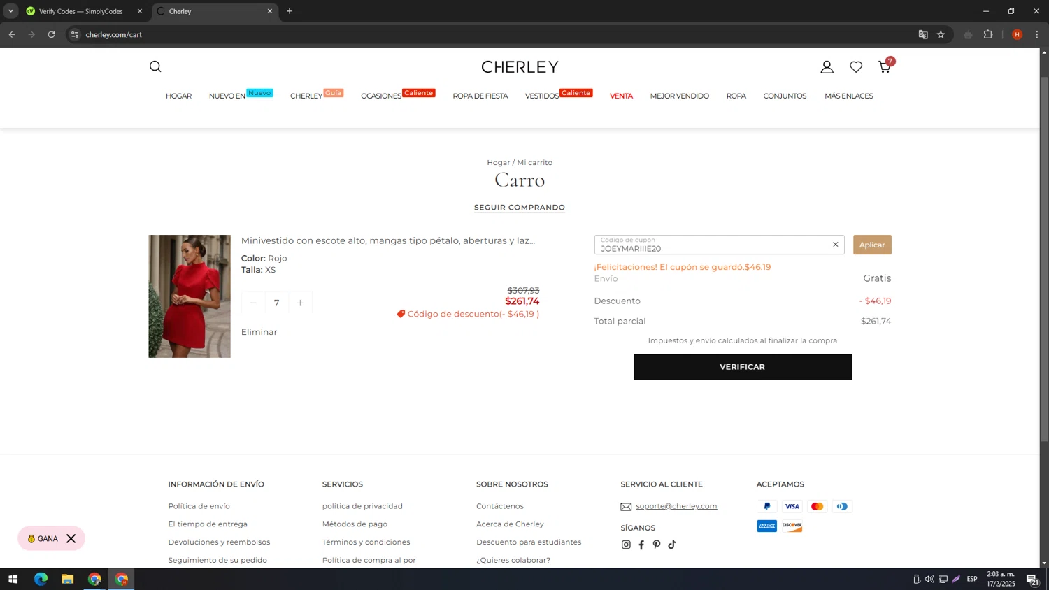
Task: Click SEGUIR COMPRANDO link
Action: (520, 208)
